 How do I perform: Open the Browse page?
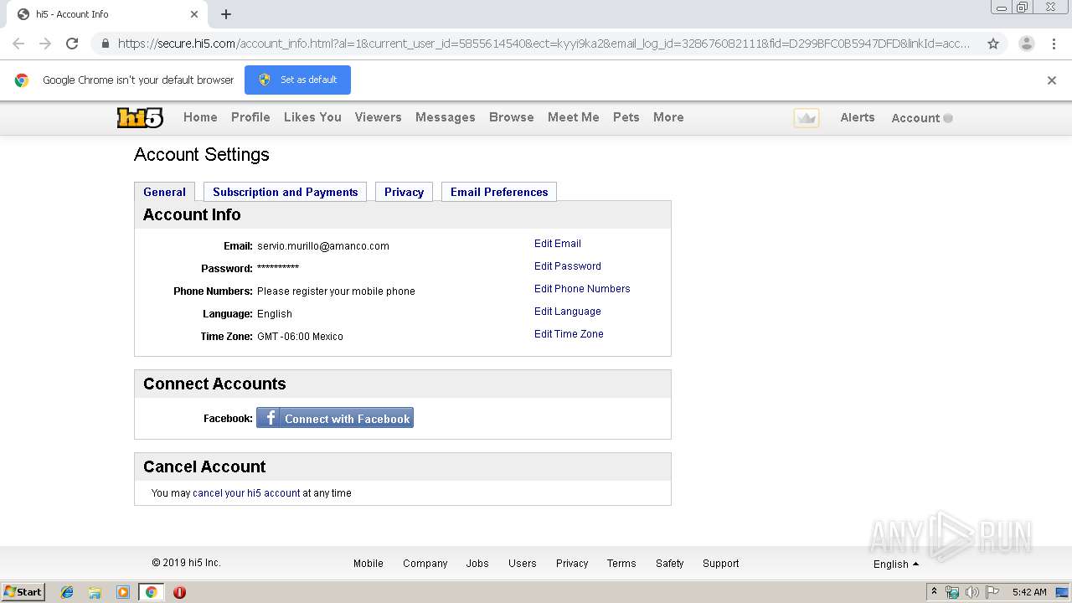click(511, 117)
